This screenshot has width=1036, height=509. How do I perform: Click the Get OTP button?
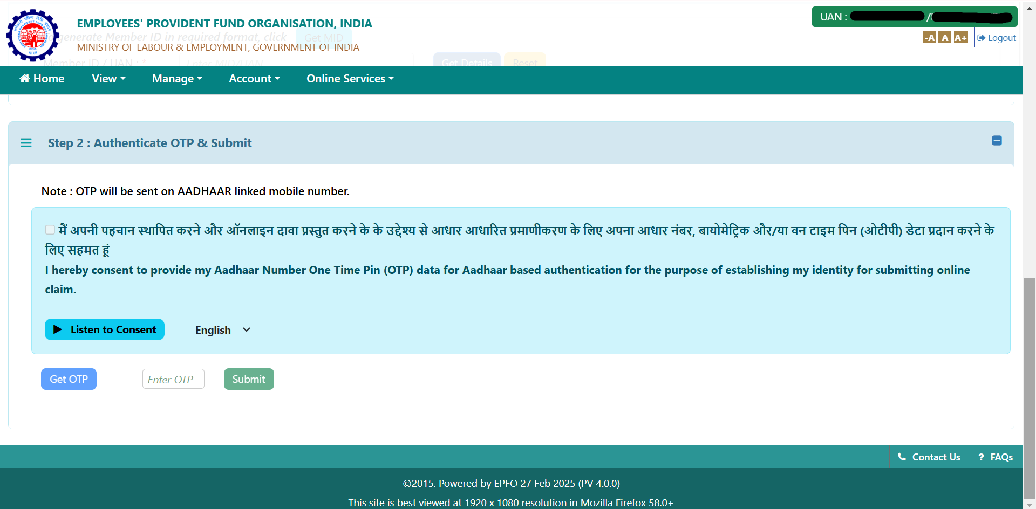(x=68, y=379)
